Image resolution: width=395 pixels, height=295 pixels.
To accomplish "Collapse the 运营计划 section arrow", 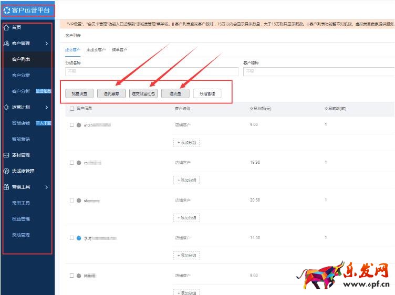I will [47, 108].
